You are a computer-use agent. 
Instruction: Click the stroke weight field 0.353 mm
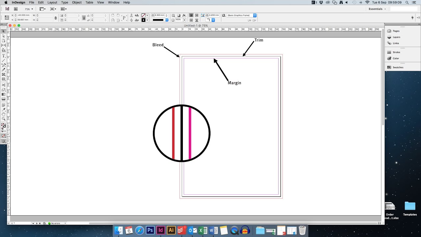(160, 15)
